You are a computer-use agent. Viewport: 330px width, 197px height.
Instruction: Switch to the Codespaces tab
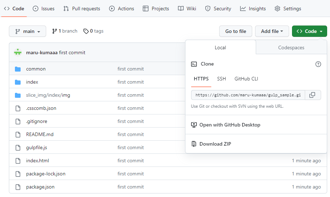tap(291, 48)
